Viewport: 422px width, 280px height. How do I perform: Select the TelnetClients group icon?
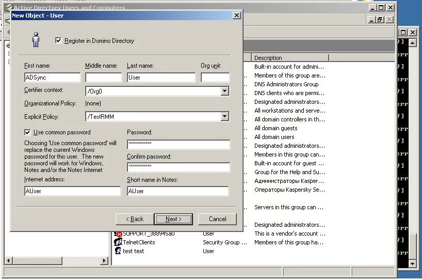(118, 242)
